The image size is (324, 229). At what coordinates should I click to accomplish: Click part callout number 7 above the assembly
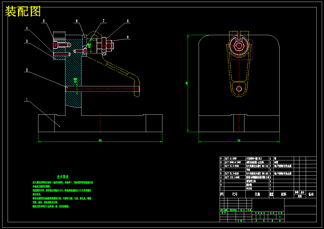[104, 21]
